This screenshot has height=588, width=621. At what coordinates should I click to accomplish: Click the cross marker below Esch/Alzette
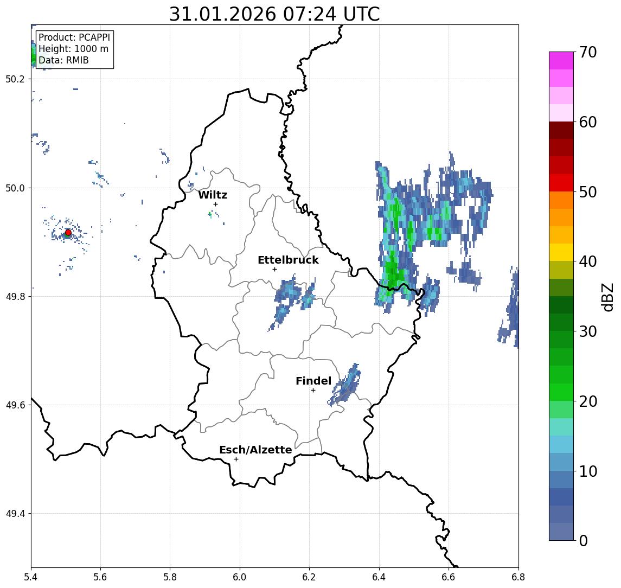236,459
